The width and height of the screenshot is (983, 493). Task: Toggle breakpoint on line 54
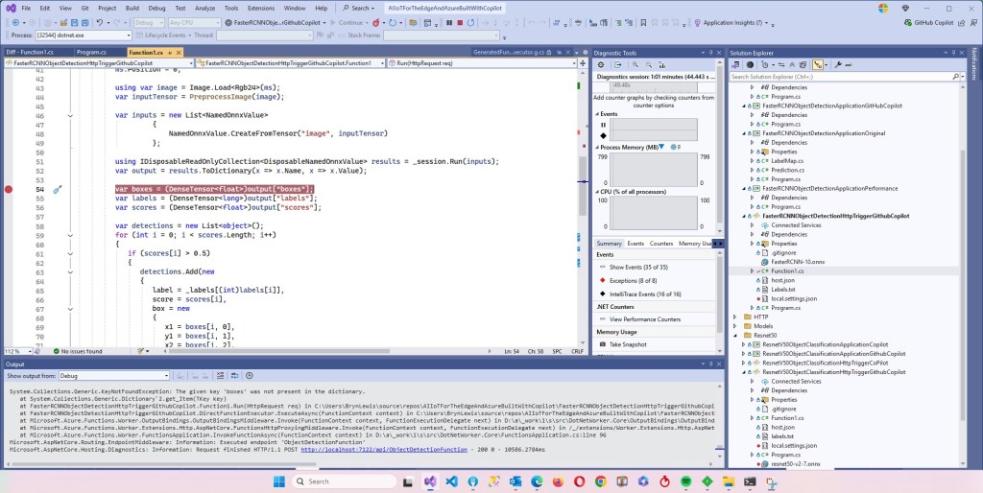[x=9, y=190]
